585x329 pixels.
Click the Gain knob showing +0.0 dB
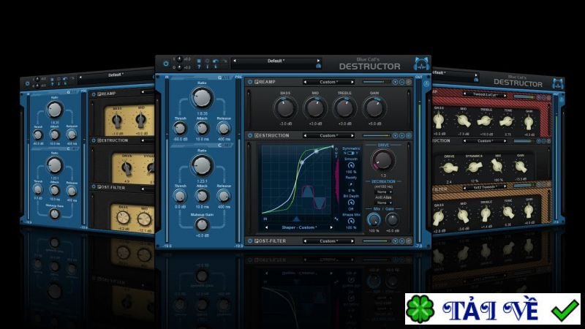pos(392,220)
